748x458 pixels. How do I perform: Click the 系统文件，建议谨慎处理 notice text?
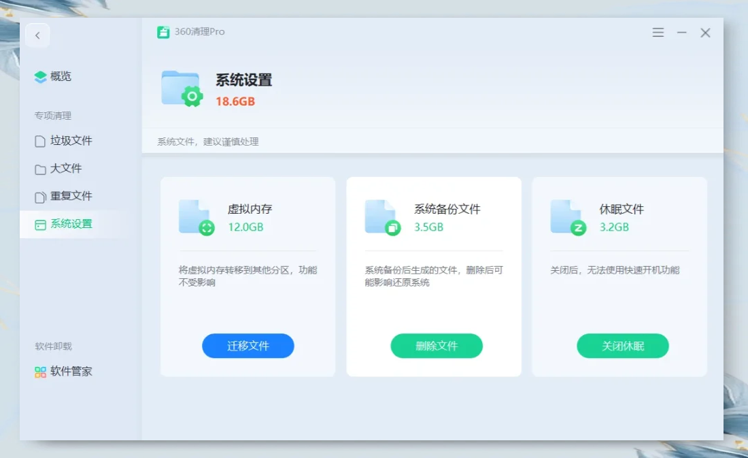click(208, 142)
